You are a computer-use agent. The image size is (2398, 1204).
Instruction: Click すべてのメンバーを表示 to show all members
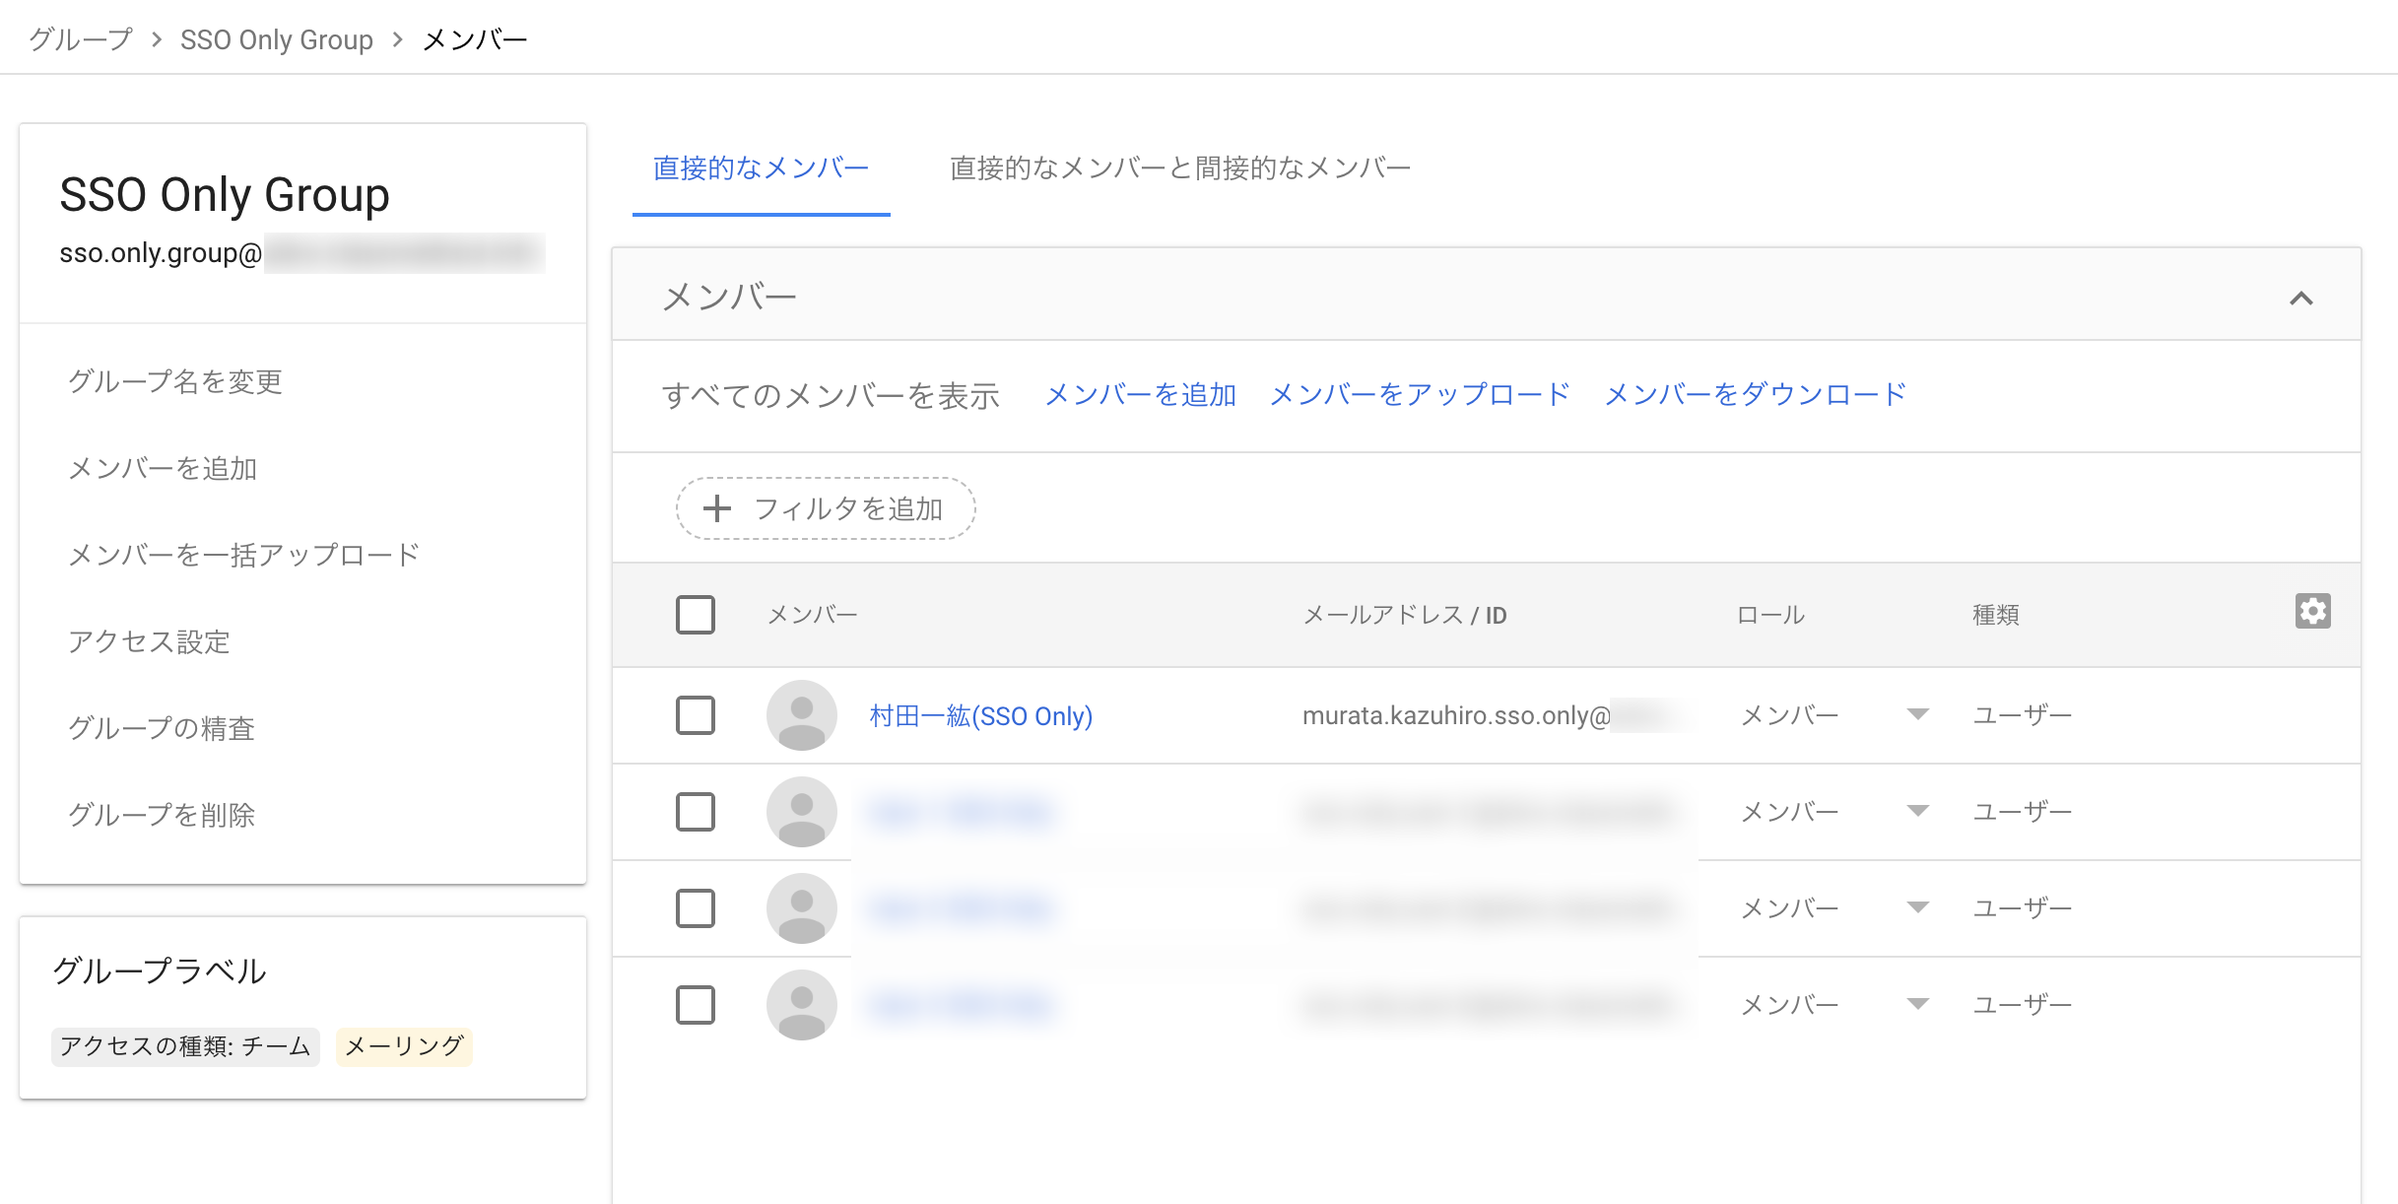(x=833, y=393)
